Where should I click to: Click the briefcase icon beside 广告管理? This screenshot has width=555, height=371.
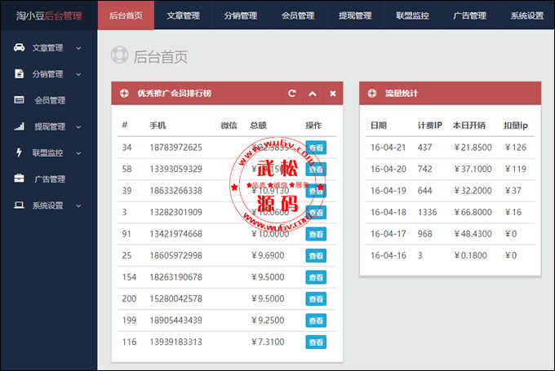tap(19, 179)
